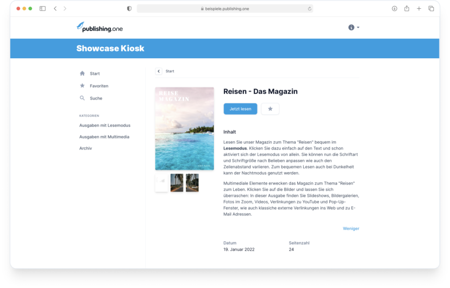This screenshot has height=288, width=450.
Task: Click the publishing.one logo
Action: point(99,27)
